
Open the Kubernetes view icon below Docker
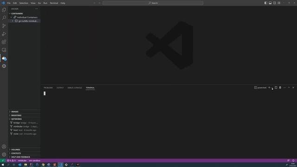(4, 66)
